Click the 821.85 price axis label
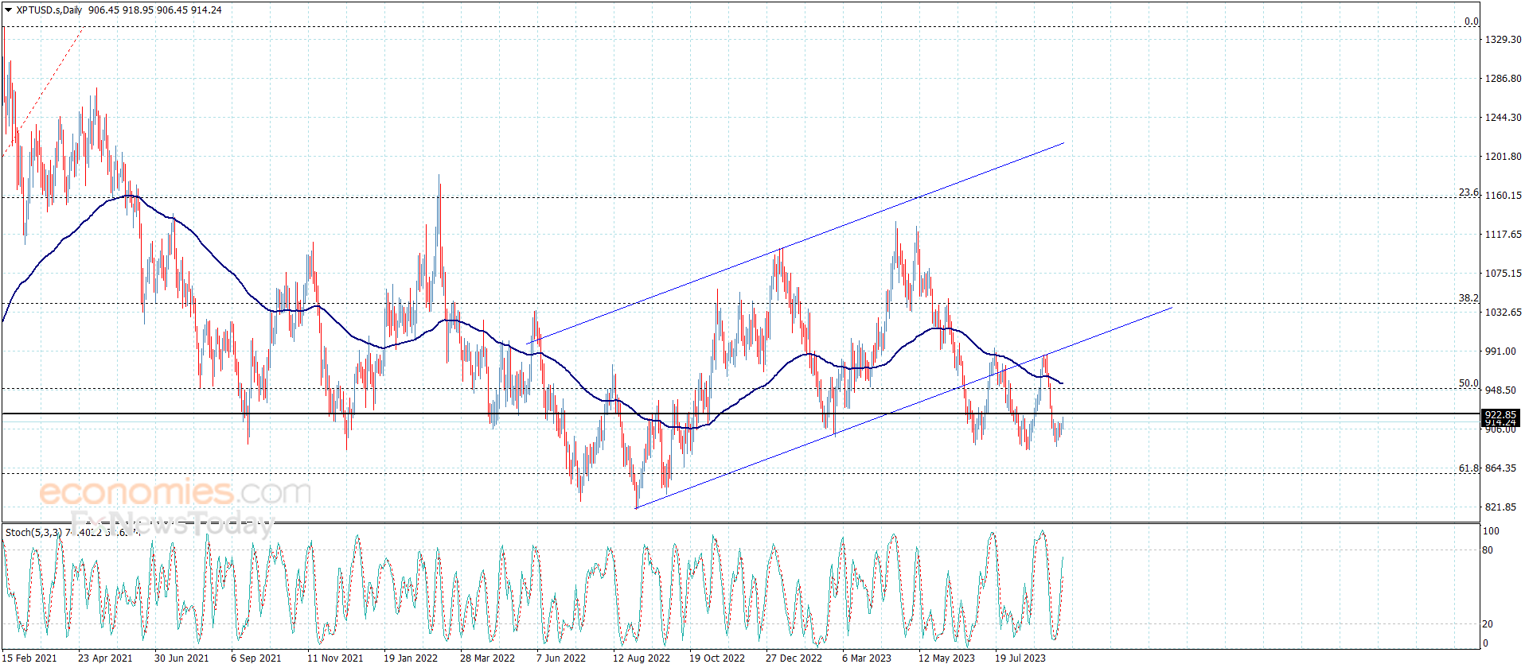This screenshot has width=1525, height=668. [1500, 507]
